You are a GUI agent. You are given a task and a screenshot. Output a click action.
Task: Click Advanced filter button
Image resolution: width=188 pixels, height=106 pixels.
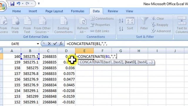click(x=161, y=31)
